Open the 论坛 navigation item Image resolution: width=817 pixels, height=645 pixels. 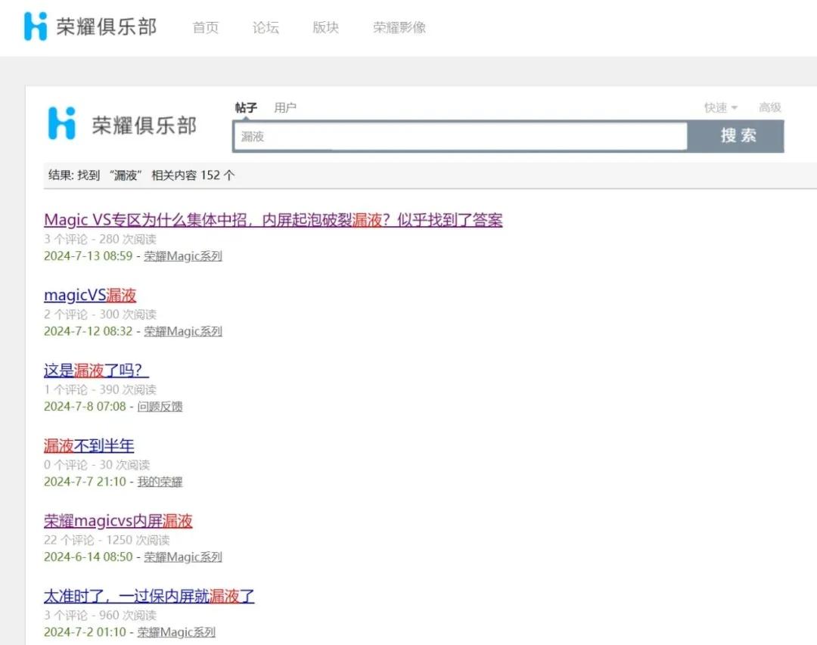click(266, 28)
